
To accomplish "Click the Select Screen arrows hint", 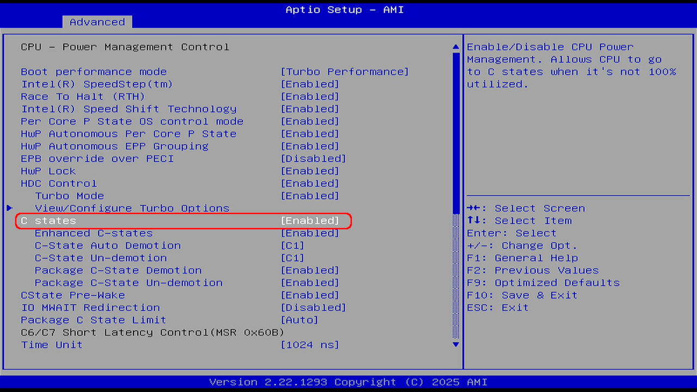I will pos(526,209).
